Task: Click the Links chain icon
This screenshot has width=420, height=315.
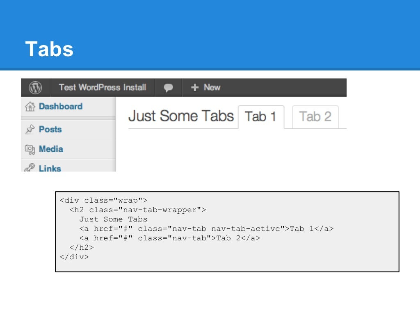Action: (x=30, y=168)
